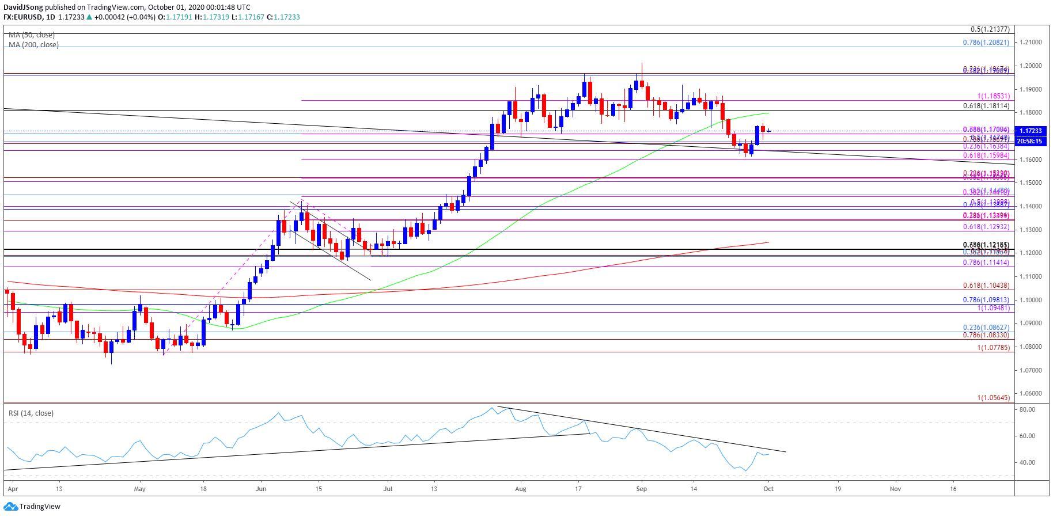Select the RSI (14, close) indicator label
1053x517 pixels.
click(x=31, y=413)
